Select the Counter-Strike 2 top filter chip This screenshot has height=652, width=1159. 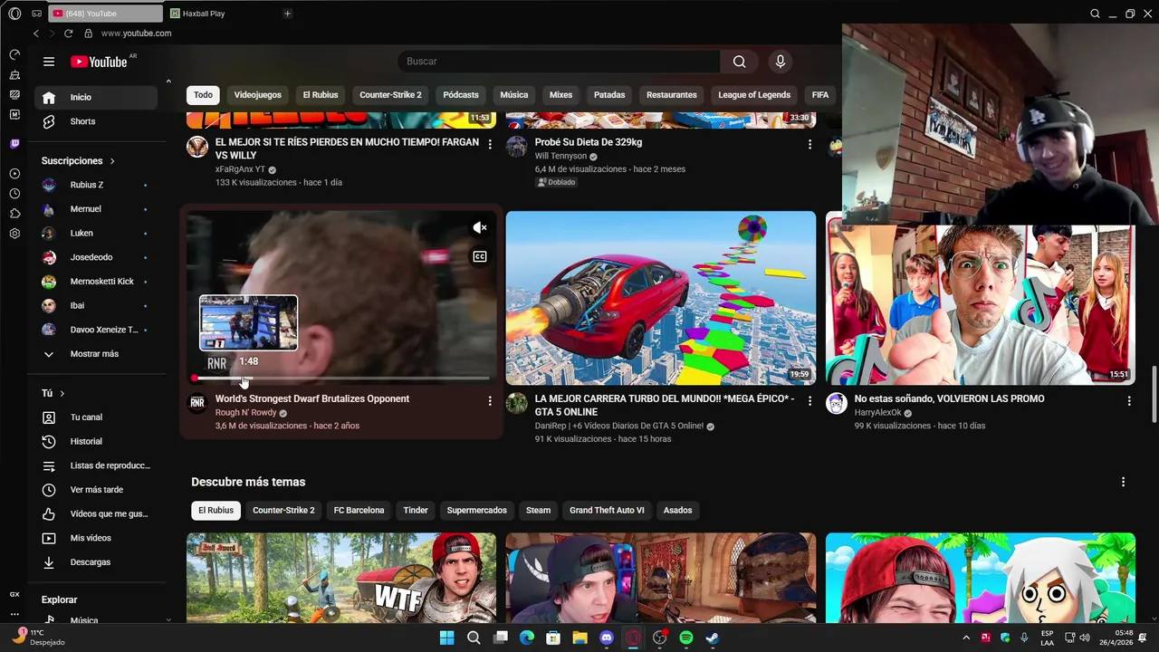pos(390,95)
